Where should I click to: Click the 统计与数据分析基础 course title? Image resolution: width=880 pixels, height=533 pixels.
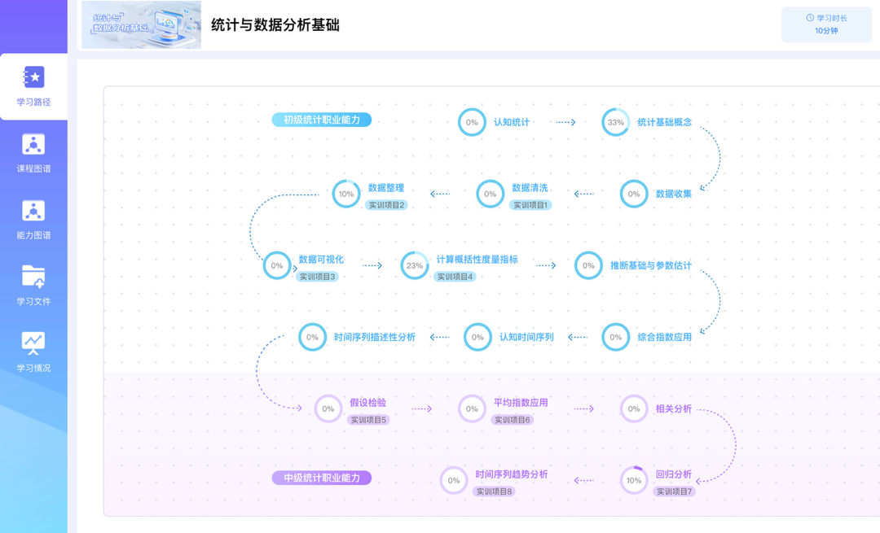click(275, 25)
